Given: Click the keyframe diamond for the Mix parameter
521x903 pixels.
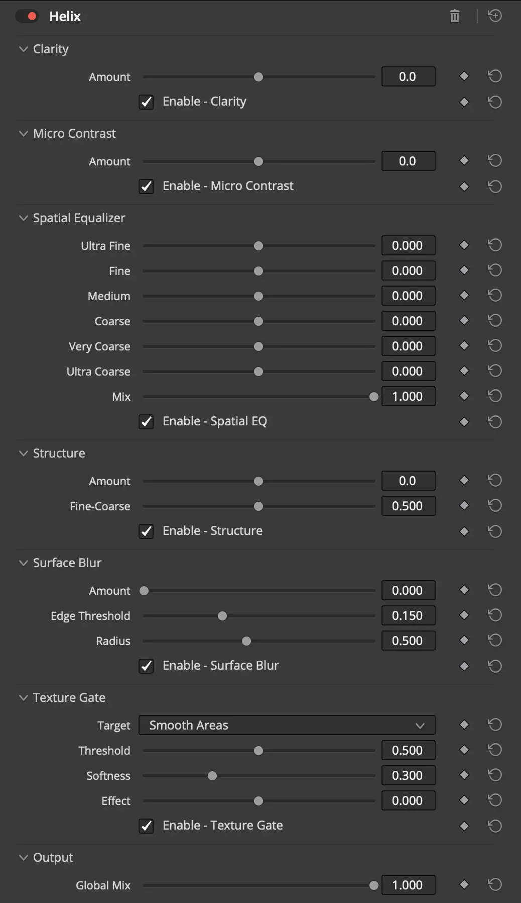Looking at the screenshot, I should [x=464, y=396].
